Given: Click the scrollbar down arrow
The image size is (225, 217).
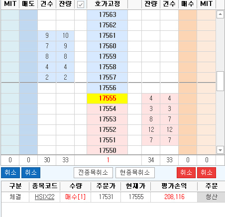Looking at the screenshot, I should 220,150.
